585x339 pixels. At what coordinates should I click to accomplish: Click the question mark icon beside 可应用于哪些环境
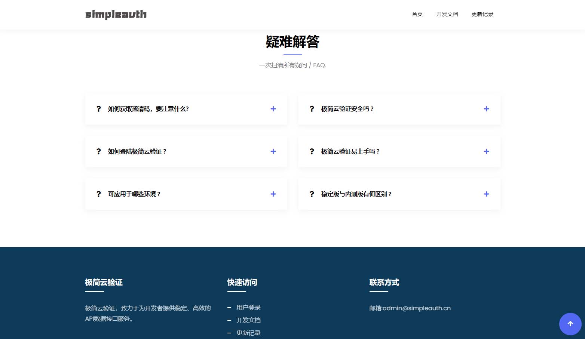tap(98, 194)
